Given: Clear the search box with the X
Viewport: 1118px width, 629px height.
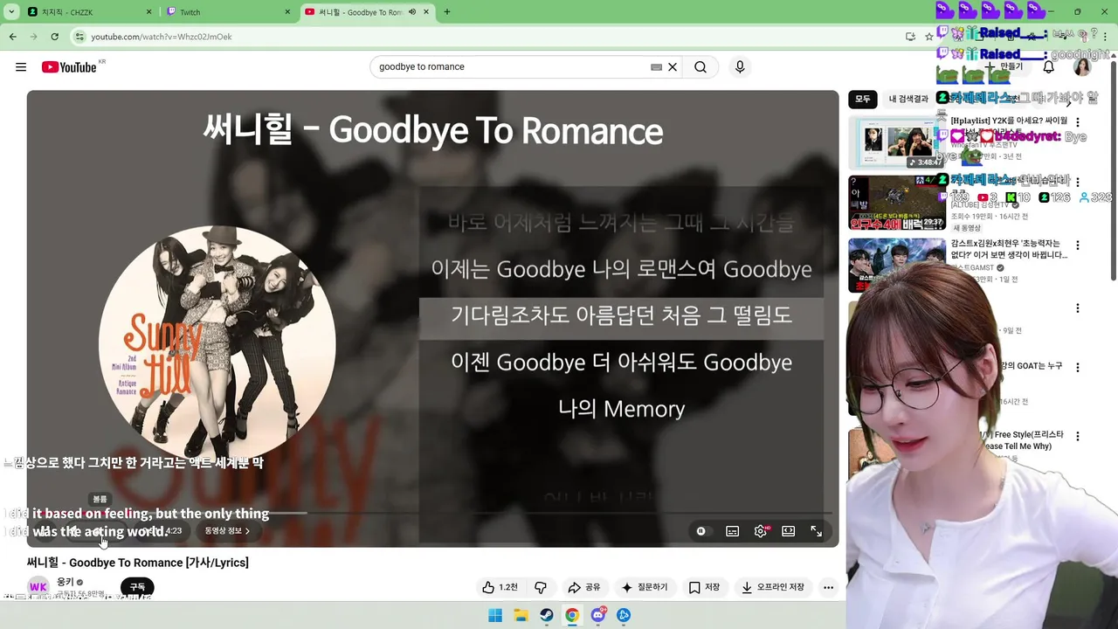Looking at the screenshot, I should click(673, 67).
